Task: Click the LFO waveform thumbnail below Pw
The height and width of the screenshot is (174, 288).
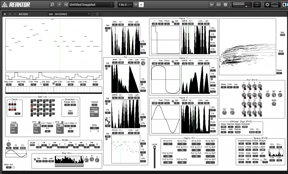Action: 108,121
